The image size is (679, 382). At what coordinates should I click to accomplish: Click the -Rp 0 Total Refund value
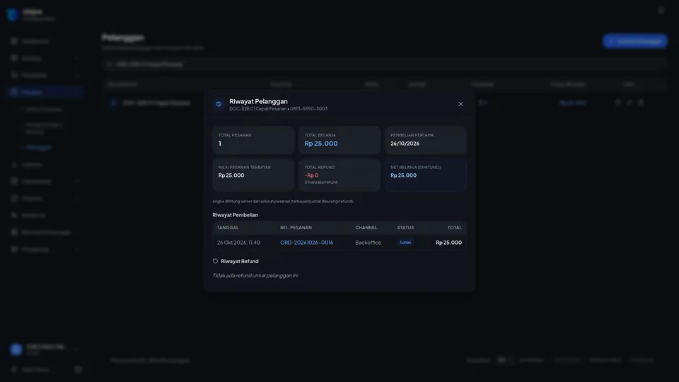tap(311, 175)
